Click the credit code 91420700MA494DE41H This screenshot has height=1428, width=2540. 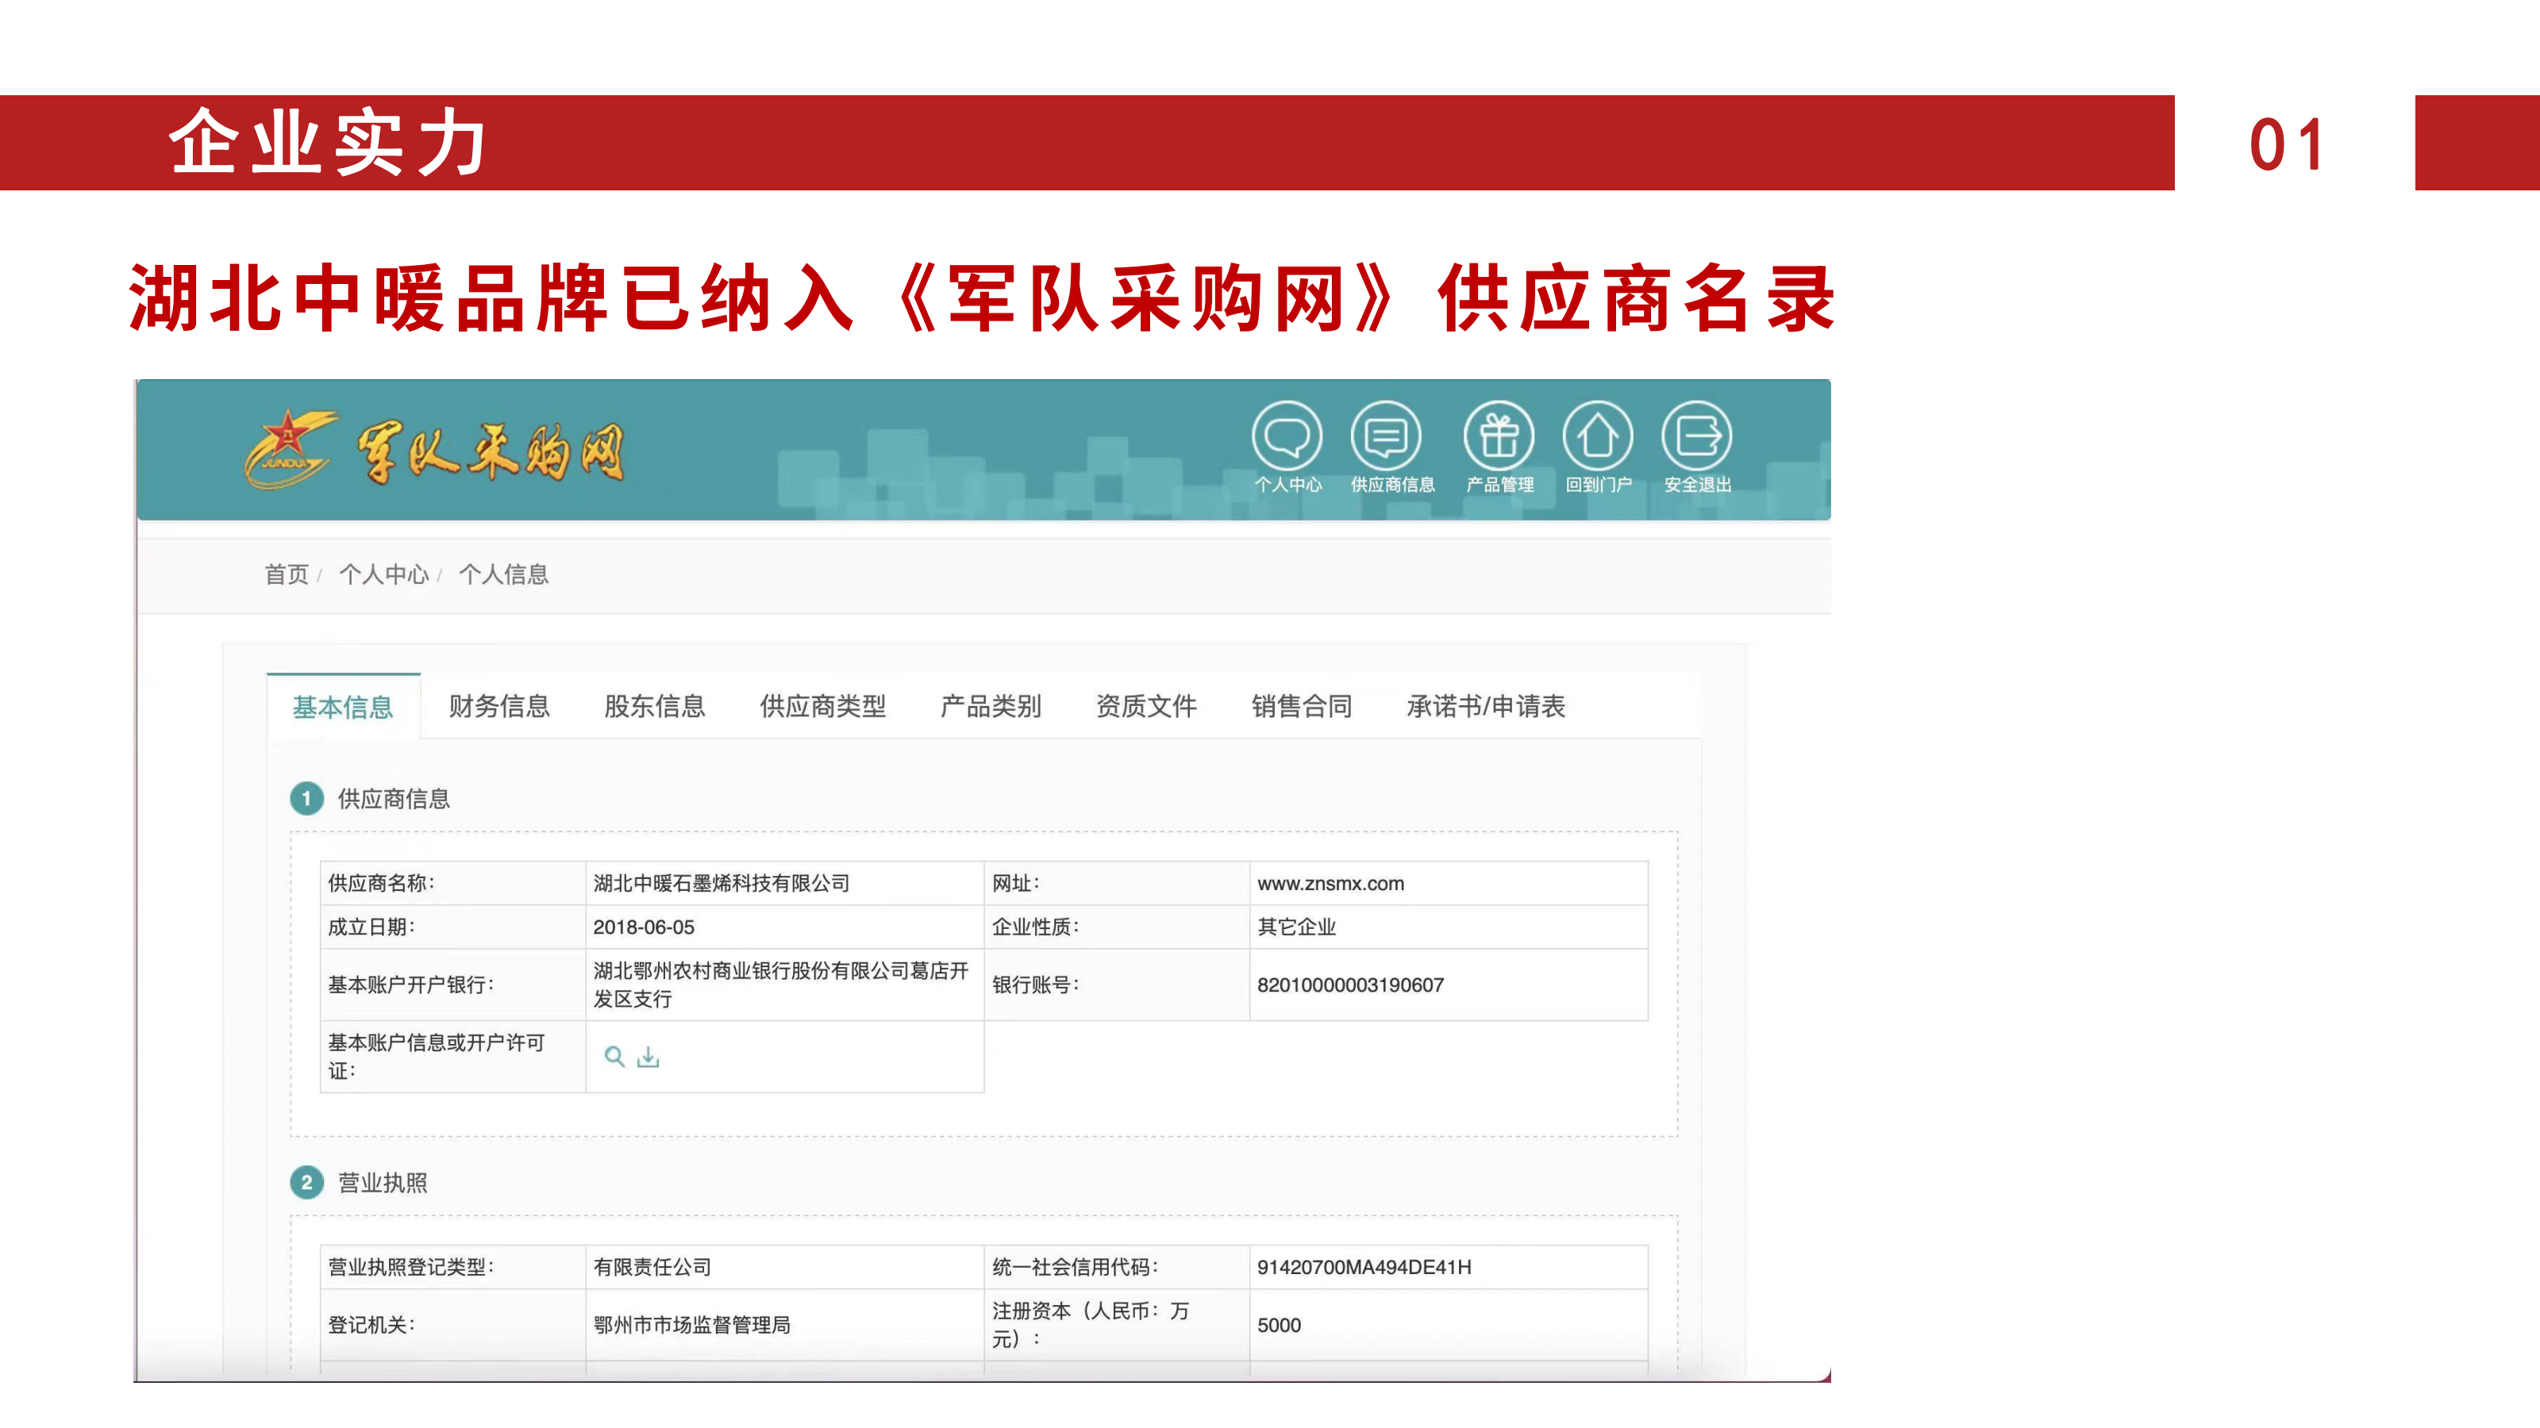pos(1364,1268)
